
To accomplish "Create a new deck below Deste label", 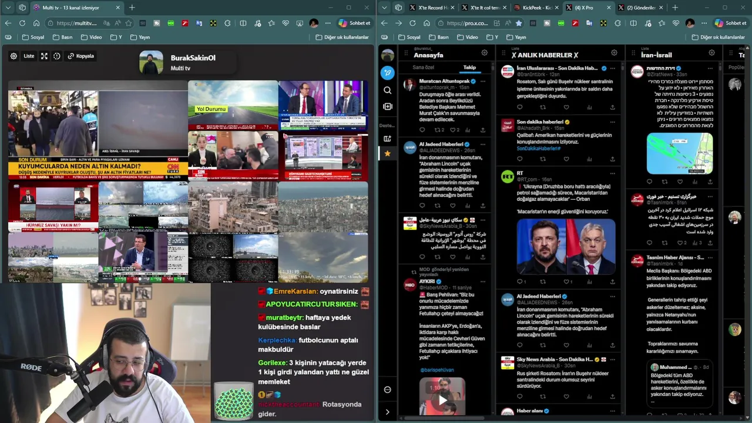I will tap(387, 139).
